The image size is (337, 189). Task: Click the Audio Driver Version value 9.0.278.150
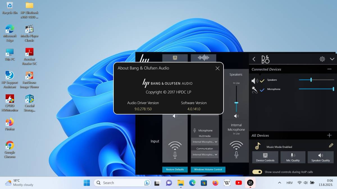143,109
